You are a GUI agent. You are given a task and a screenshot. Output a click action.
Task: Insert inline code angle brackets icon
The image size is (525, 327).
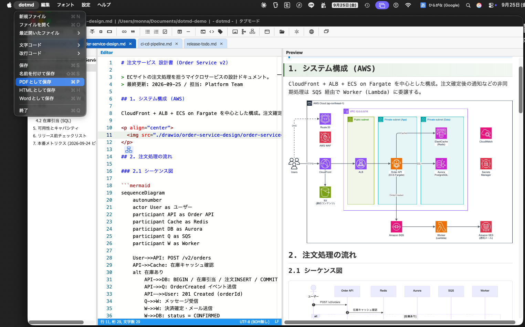click(x=212, y=32)
